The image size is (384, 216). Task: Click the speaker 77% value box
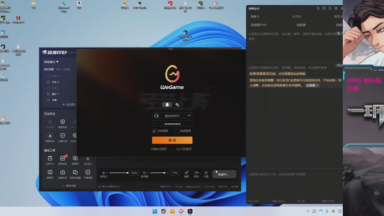coord(175,173)
